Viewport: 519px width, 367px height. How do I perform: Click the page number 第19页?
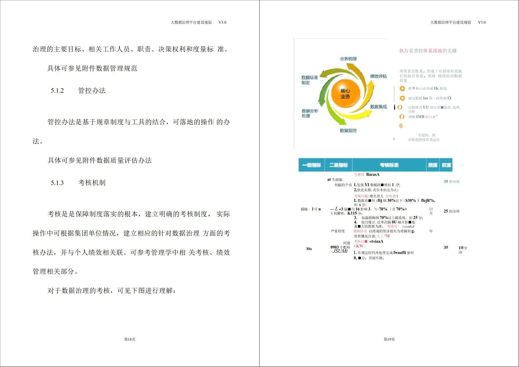pos(389,339)
